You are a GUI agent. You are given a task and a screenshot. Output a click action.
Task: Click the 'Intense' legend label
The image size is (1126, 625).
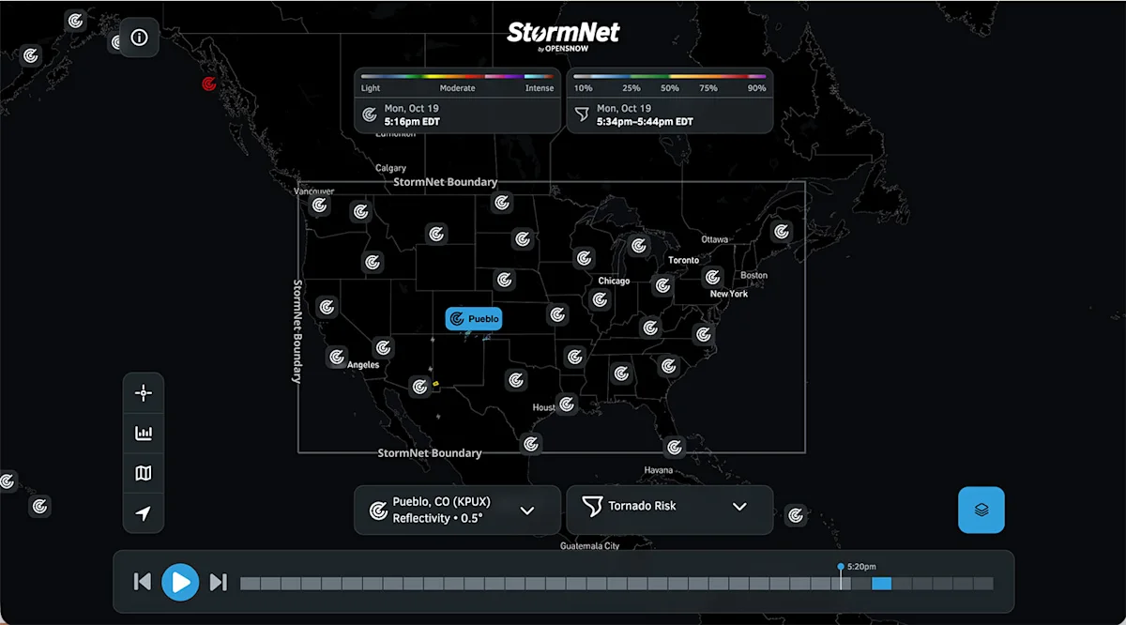point(540,88)
